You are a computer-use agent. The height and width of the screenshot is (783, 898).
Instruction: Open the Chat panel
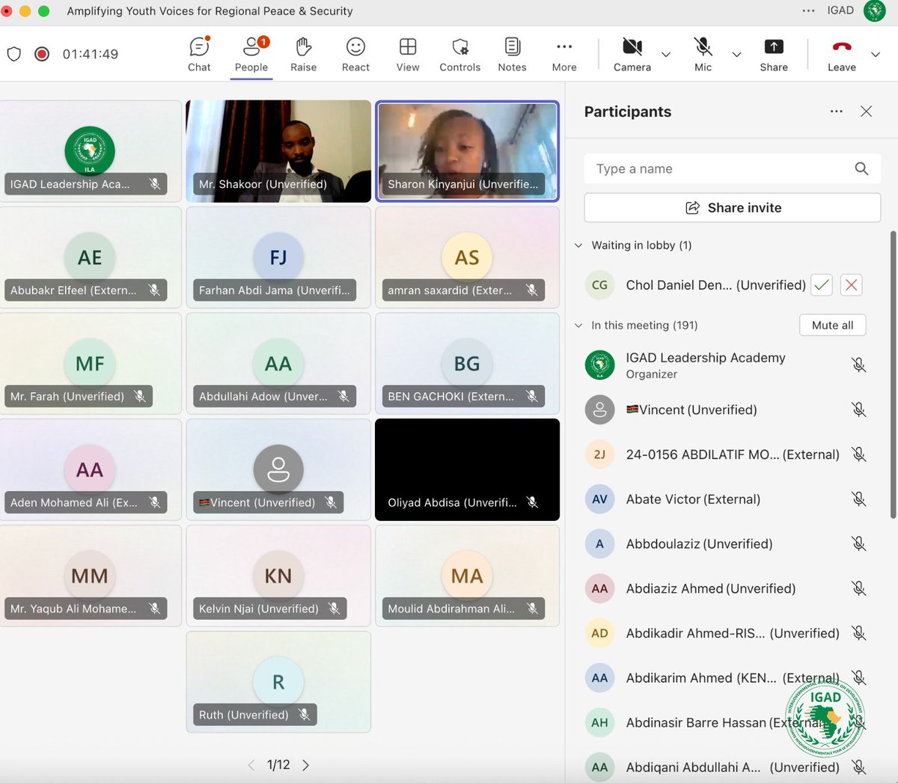point(199,55)
